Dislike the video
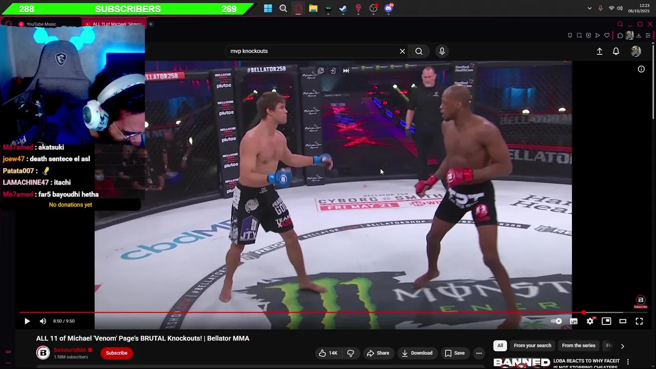This screenshot has width=656, height=369. (x=351, y=353)
